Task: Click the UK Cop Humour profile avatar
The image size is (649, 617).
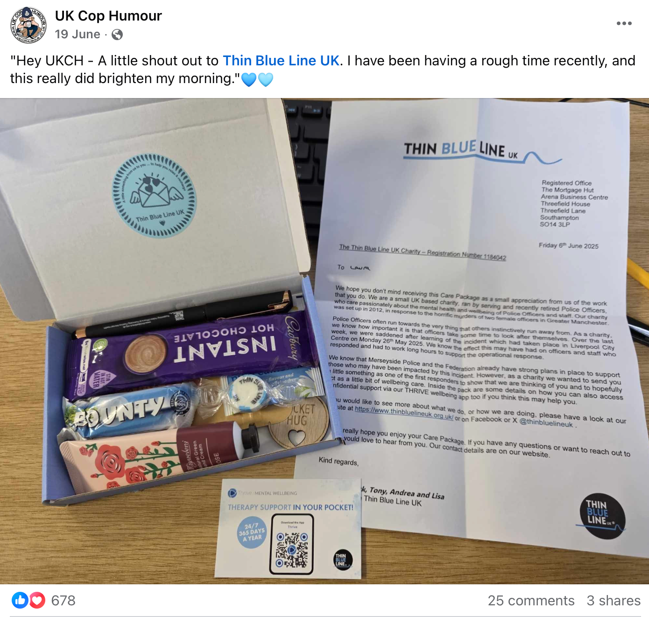Action: (28, 25)
